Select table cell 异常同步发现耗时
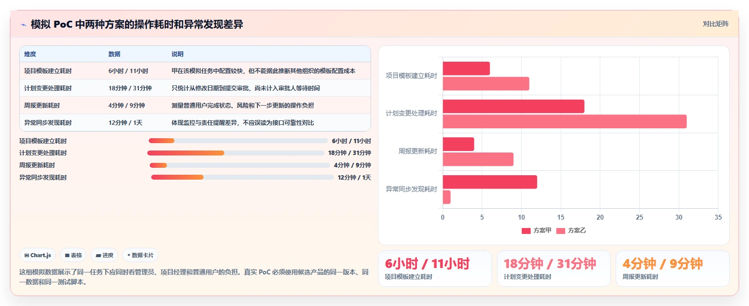749x306 pixels. 48,123
